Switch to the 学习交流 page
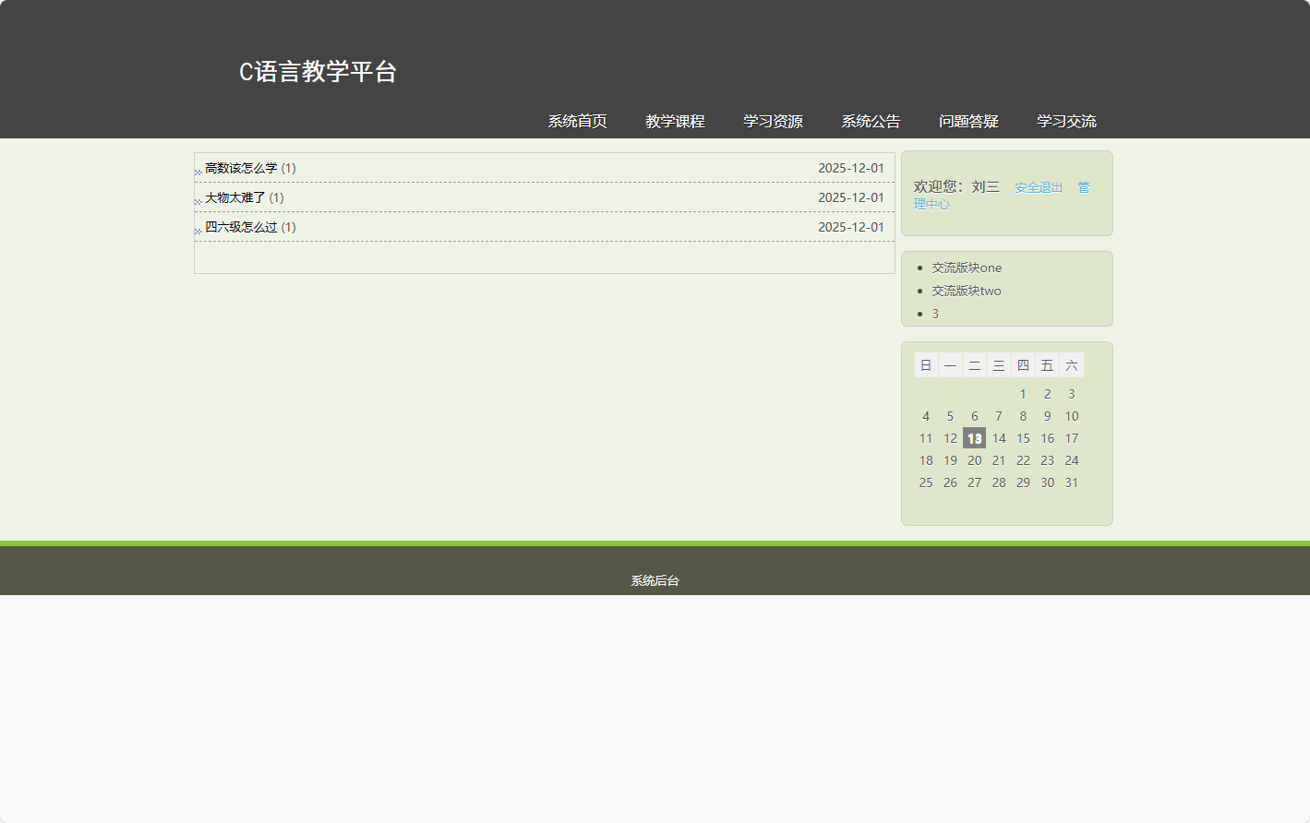The image size is (1310, 823). 1066,121
